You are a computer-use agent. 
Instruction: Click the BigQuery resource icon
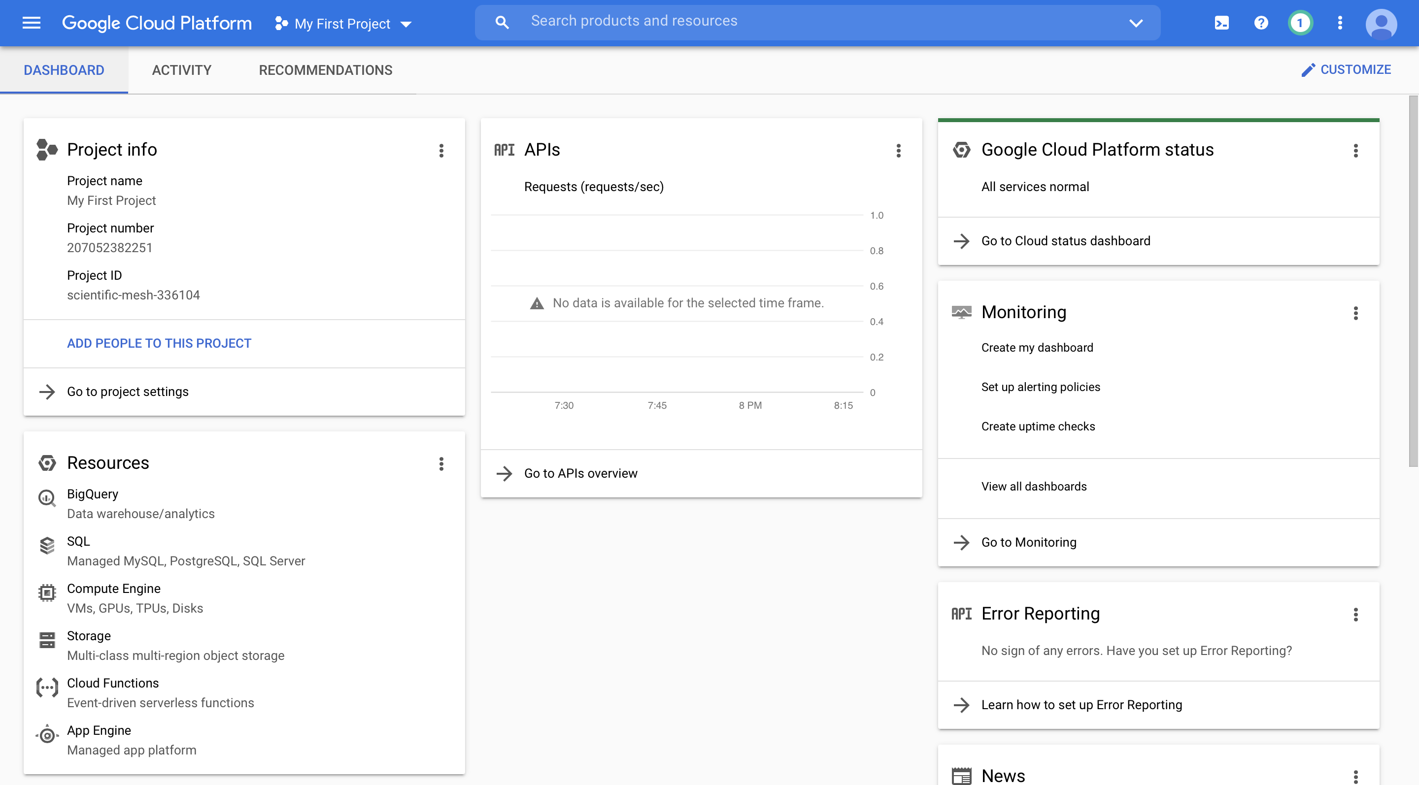(47, 498)
